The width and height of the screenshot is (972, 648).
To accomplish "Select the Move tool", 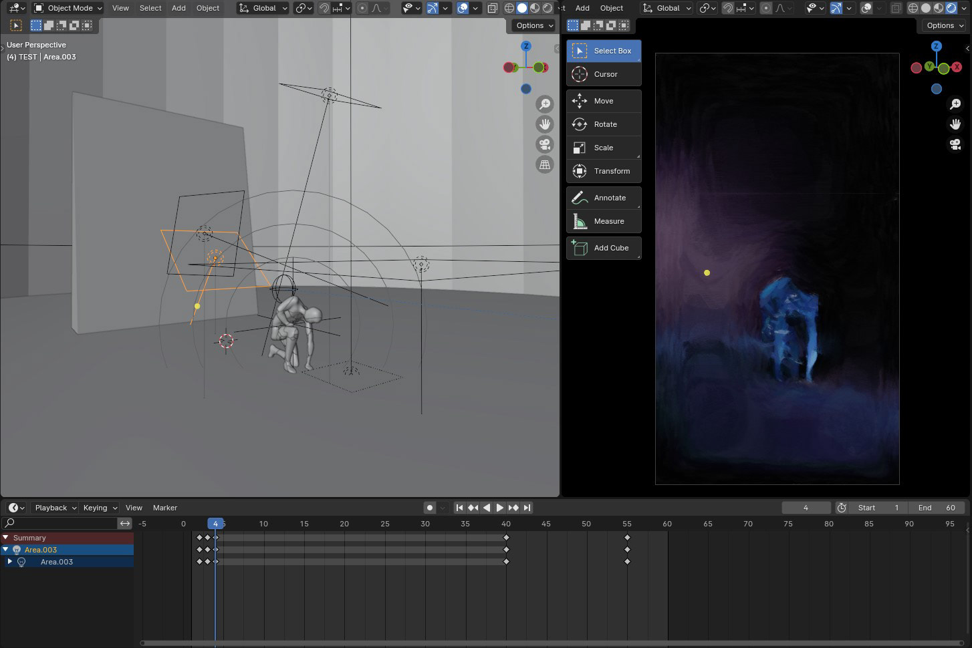I will (604, 101).
